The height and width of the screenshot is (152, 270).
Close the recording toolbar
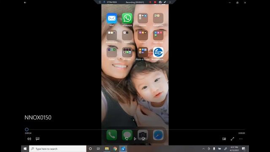(x=170, y=2)
